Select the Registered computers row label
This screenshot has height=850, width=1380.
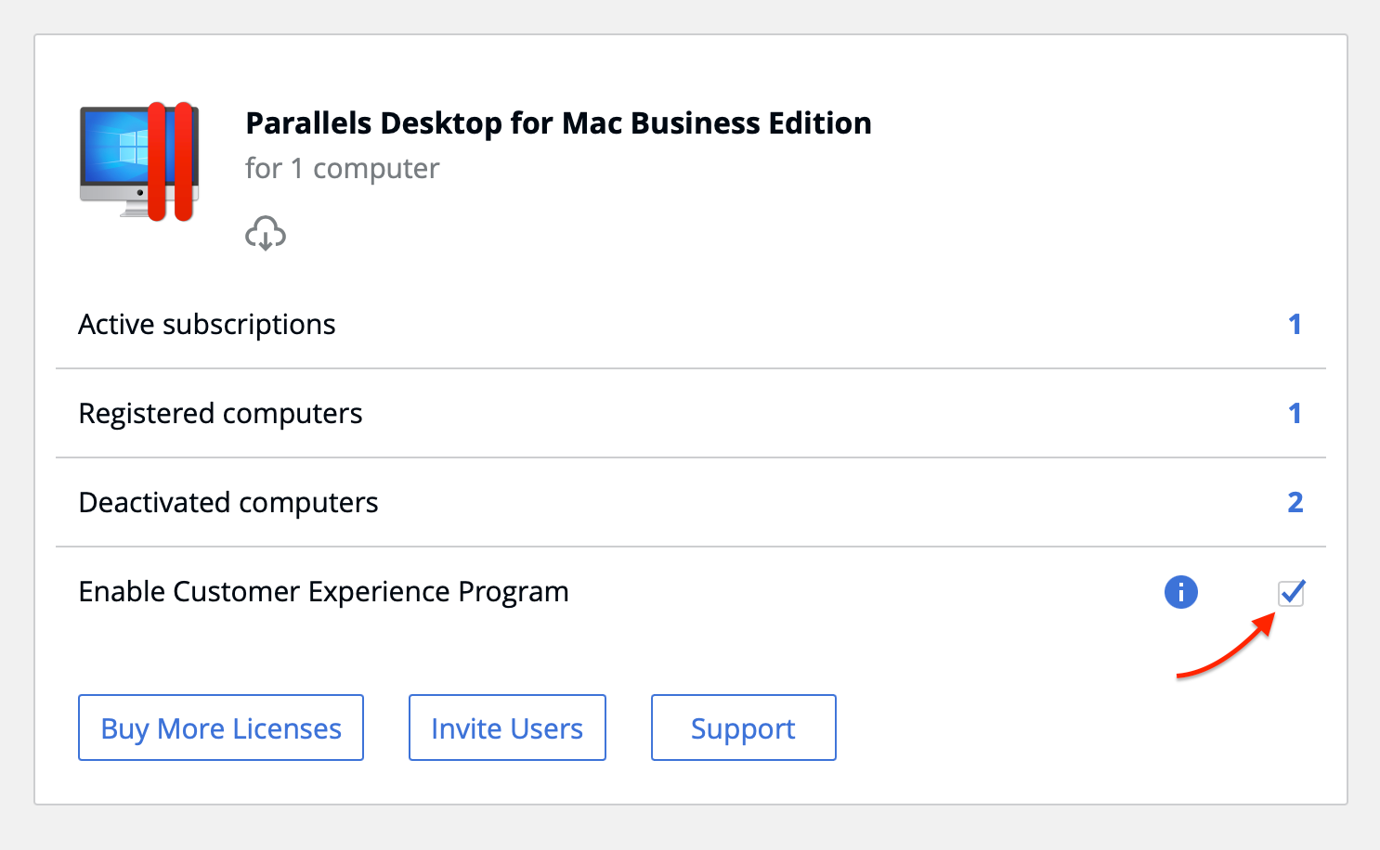point(221,414)
